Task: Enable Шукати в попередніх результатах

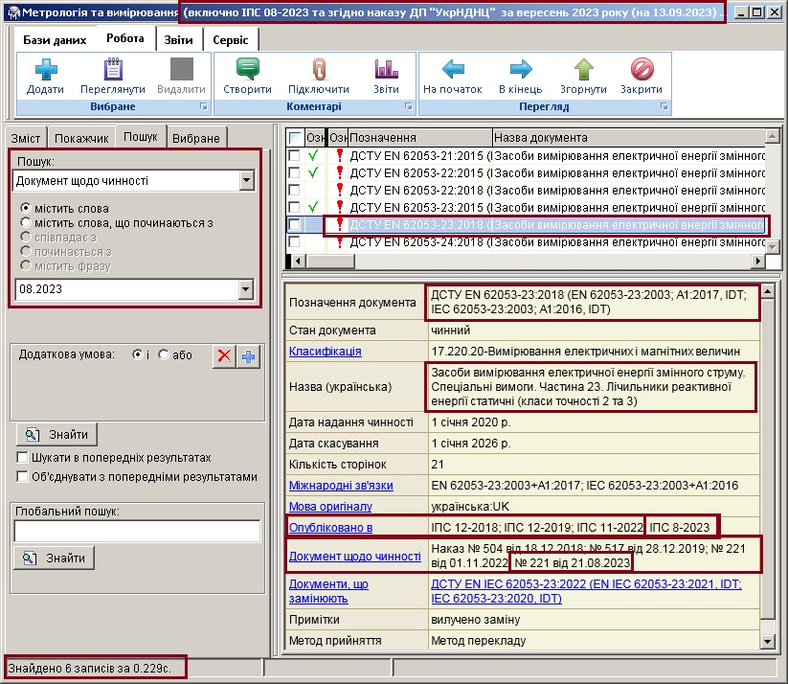Action: (22, 458)
